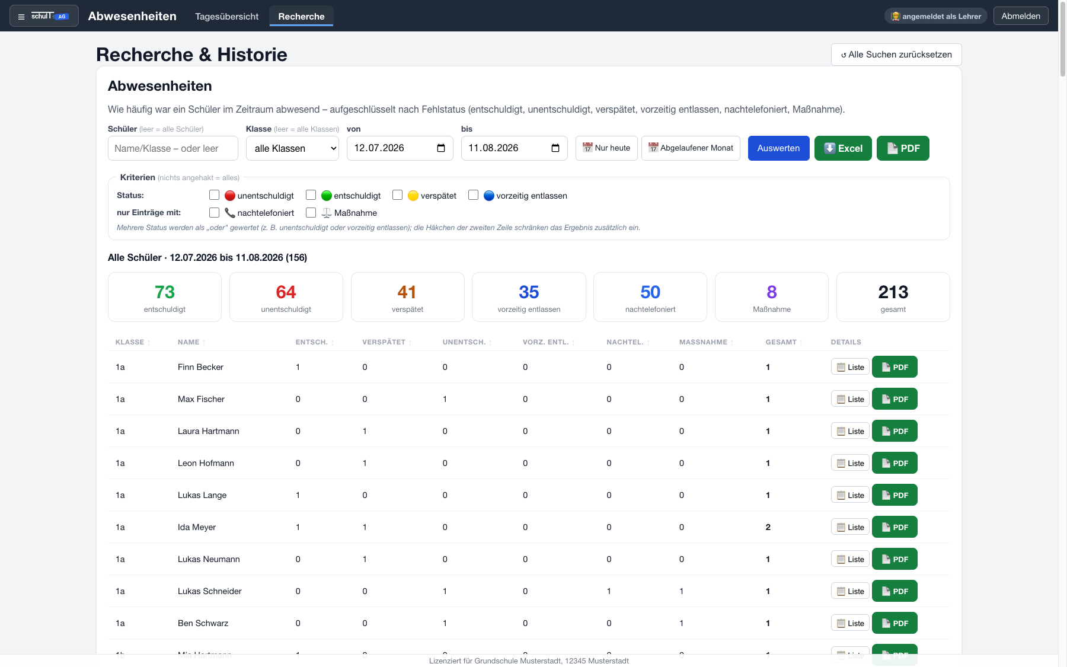Click the Nur heute calendar shortcut
Image resolution: width=1067 pixels, height=667 pixels.
606,148
